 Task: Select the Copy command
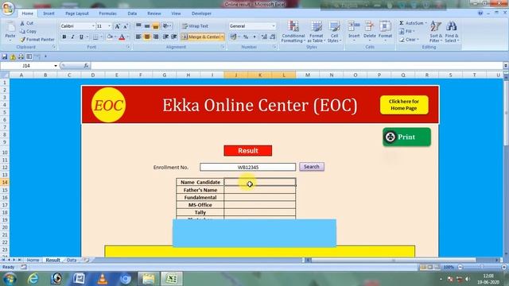[x=28, y=32]
